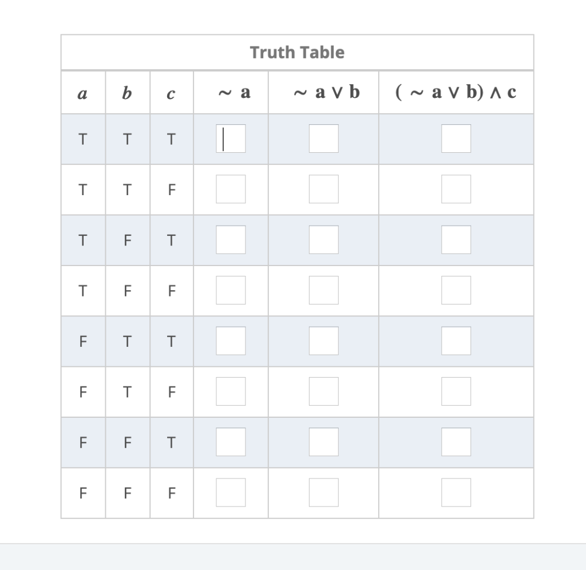
Task: Click the (~a ∨ b) ∧ c box, last row
Action: click(x=456, y=492)
